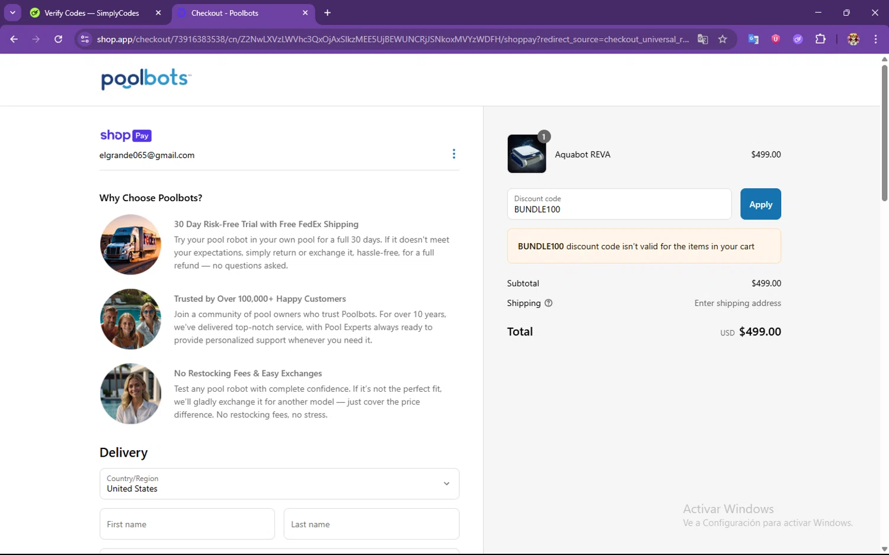The image size is (889, 555).
Task: Focus the Last name field
Action: 372,524
